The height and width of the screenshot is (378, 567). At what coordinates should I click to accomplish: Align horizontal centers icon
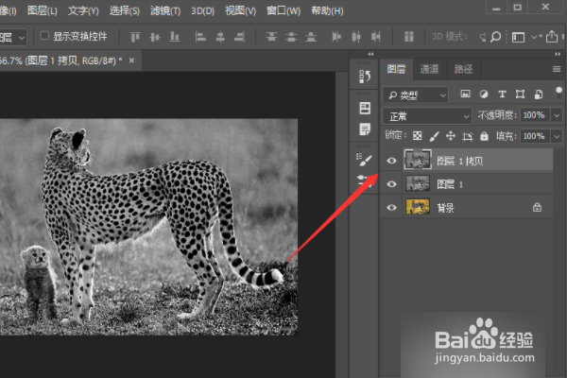click(x=220, y=37)
